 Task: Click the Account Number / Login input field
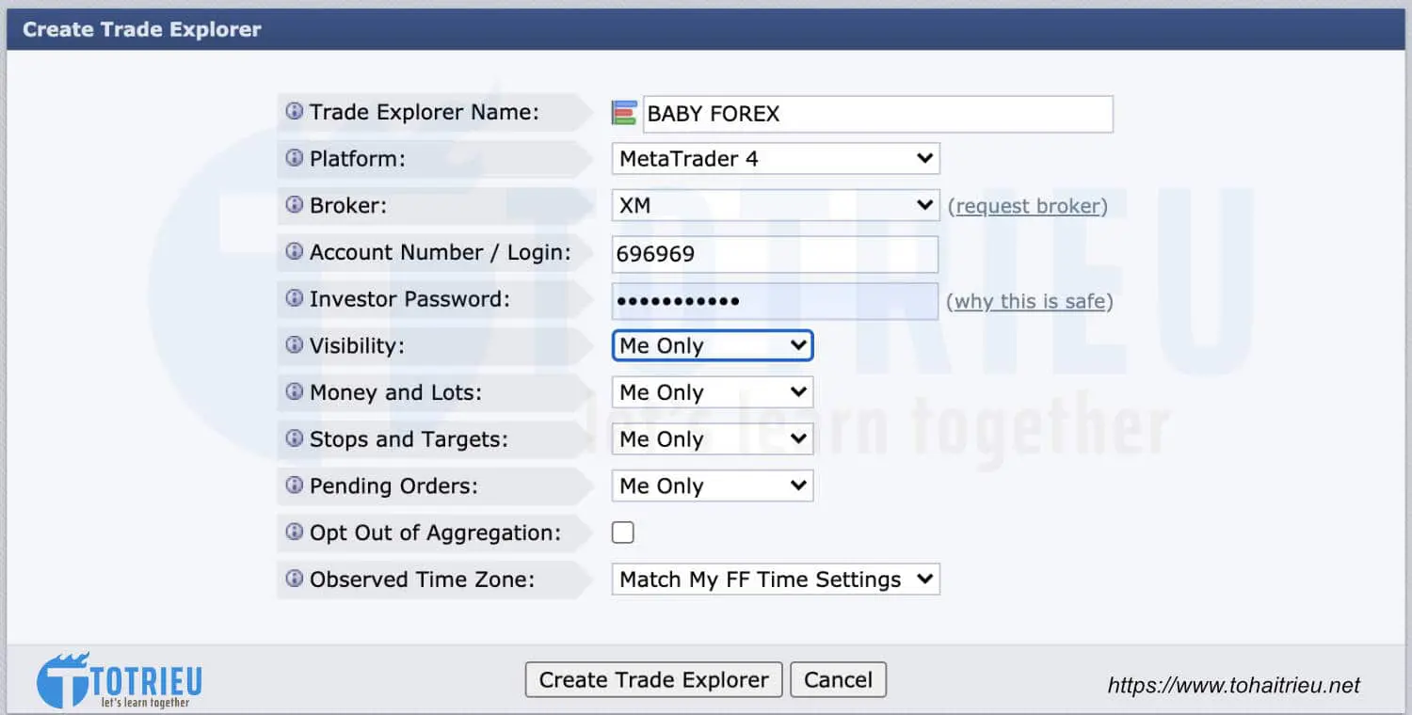point(775,254)
